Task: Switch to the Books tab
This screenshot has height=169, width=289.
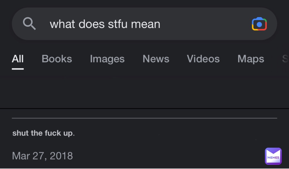Action: point(57,59)
